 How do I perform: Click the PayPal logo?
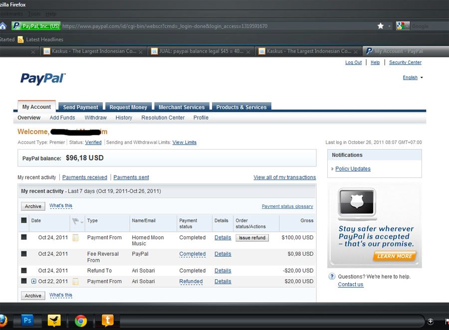pyautogui.click(x=43, y=78)
